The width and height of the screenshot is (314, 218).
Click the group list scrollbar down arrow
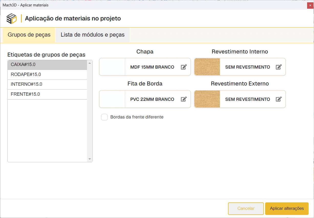(x=90, y=159)
